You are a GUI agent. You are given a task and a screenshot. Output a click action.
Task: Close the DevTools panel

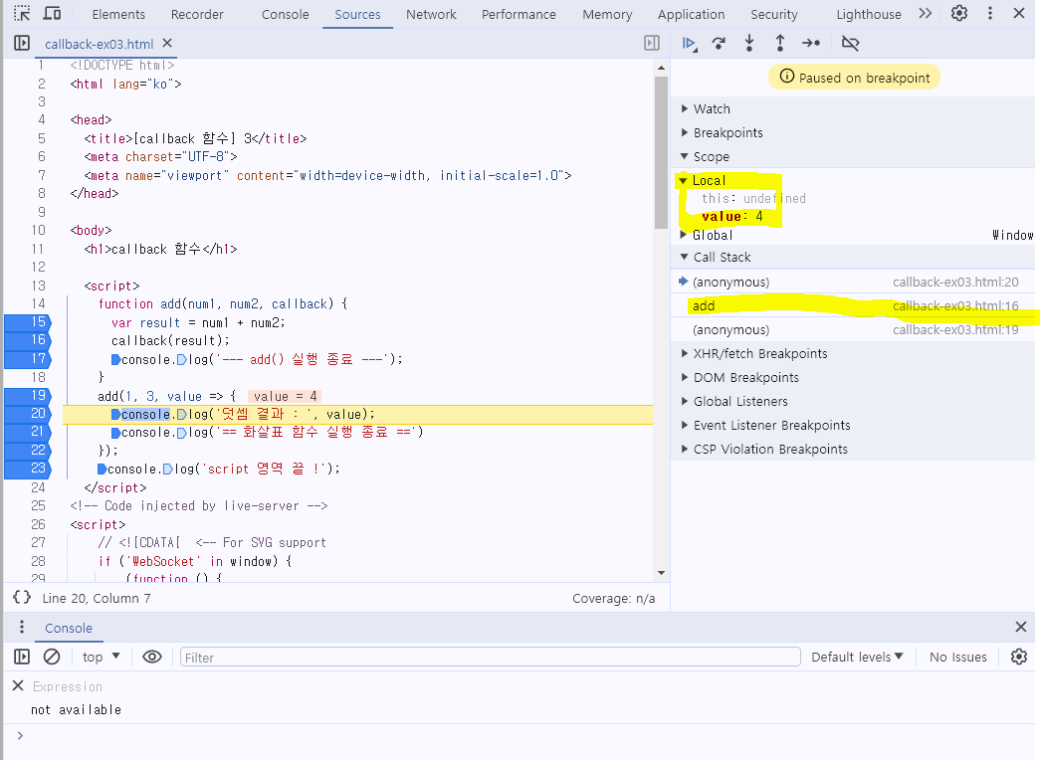[1019, 13]
